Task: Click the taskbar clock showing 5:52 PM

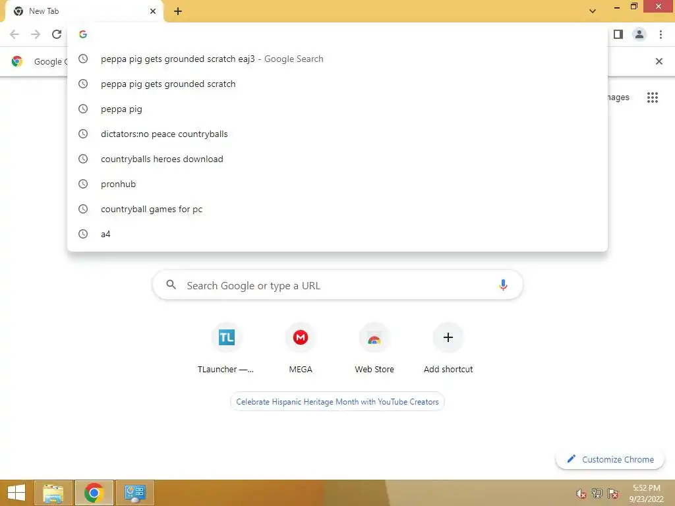Action: 646,493
